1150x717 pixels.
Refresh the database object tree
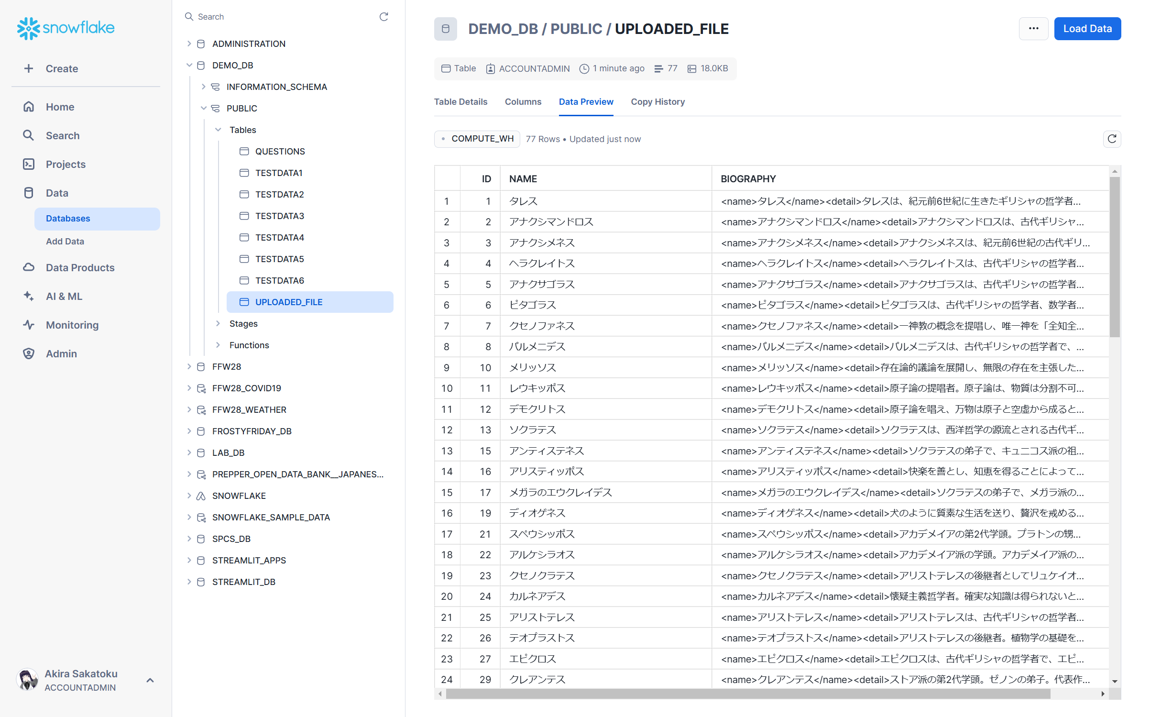[x=384, y=16]
